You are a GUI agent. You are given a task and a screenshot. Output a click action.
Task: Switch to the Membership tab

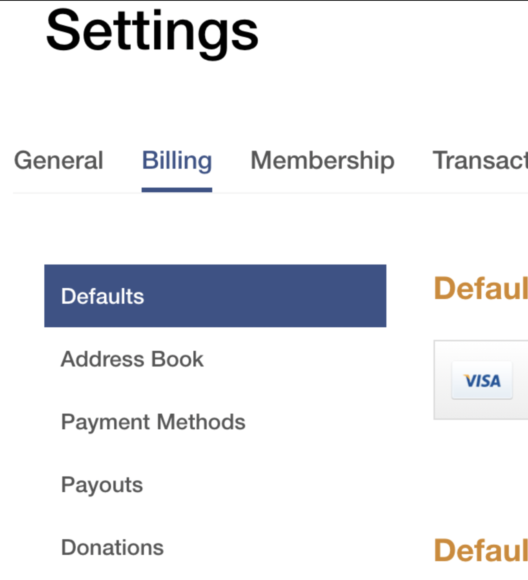322,161
